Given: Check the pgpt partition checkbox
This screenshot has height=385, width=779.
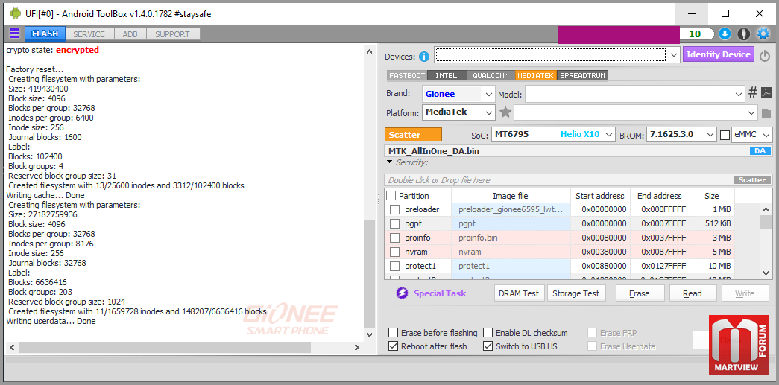Looking at the screenshot, I should point(394,223).
